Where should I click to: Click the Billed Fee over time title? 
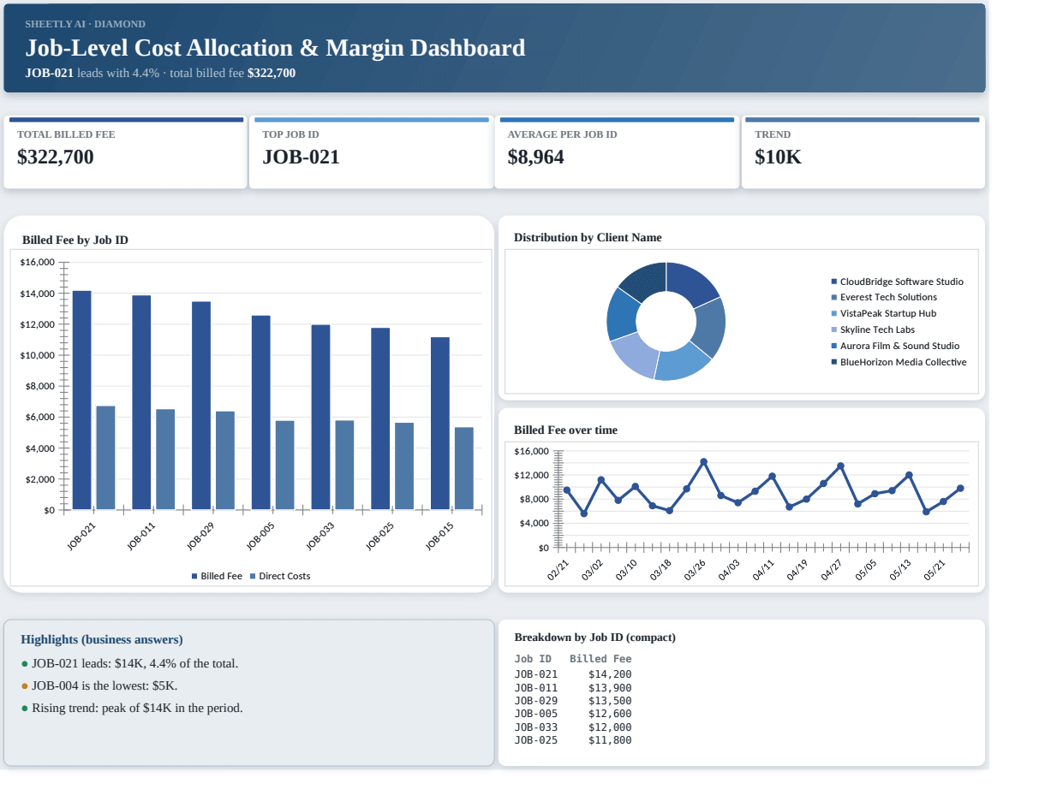(565, 430)
